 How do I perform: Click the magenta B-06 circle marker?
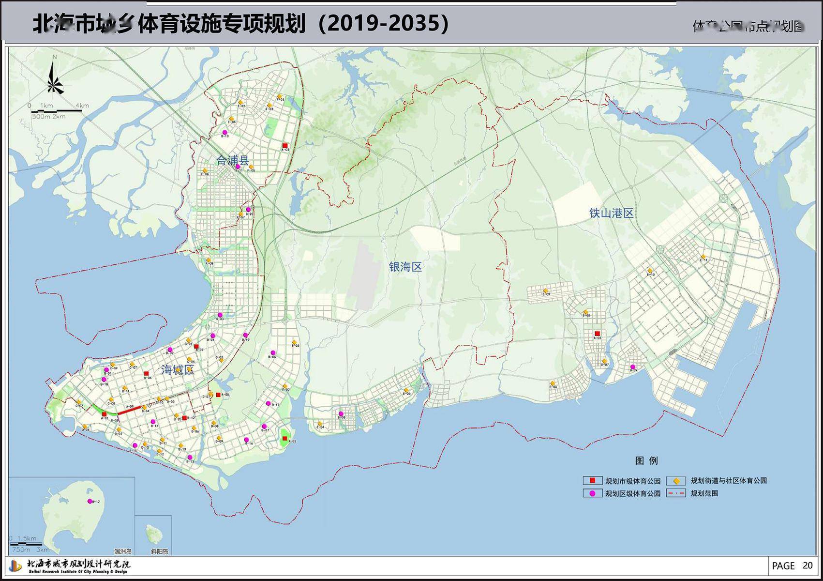click(272, 352)
